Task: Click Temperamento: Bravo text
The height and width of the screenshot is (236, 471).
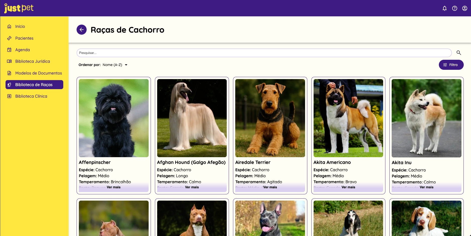Action: click(x=335, y=182)
